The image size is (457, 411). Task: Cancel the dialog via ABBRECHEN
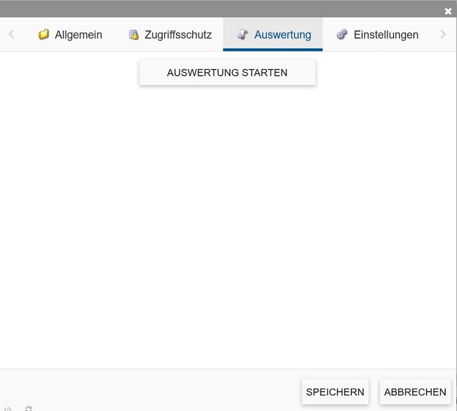(x=415, y=392)
